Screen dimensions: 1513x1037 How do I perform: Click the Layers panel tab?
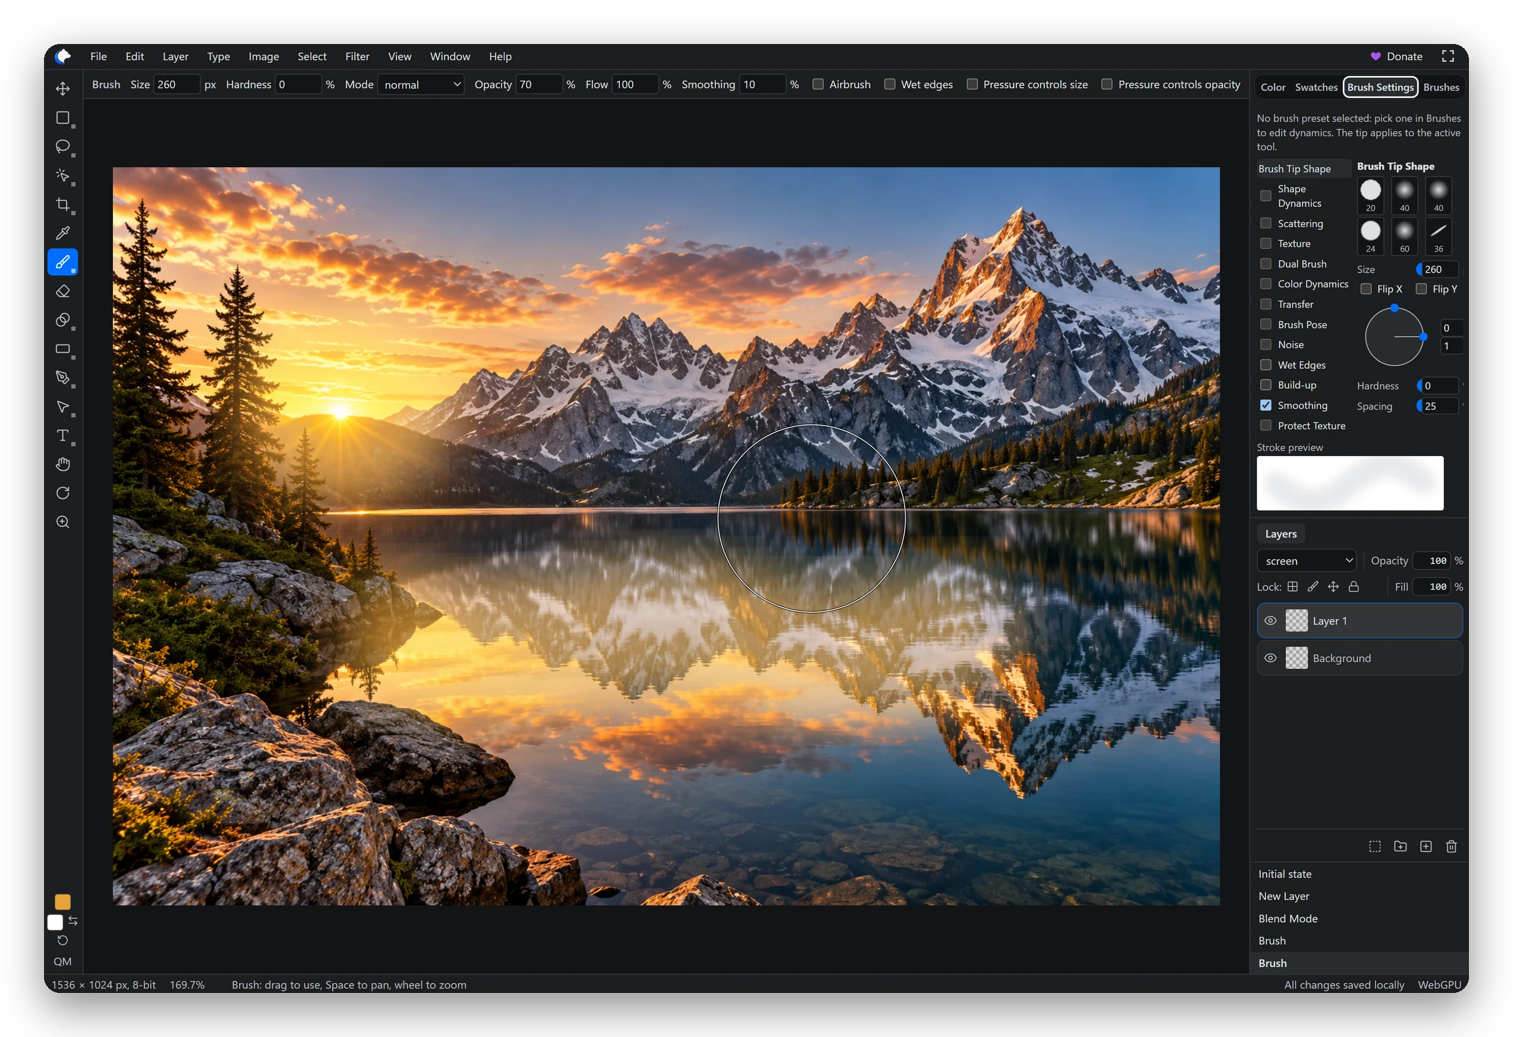[x=1280, y=534]
